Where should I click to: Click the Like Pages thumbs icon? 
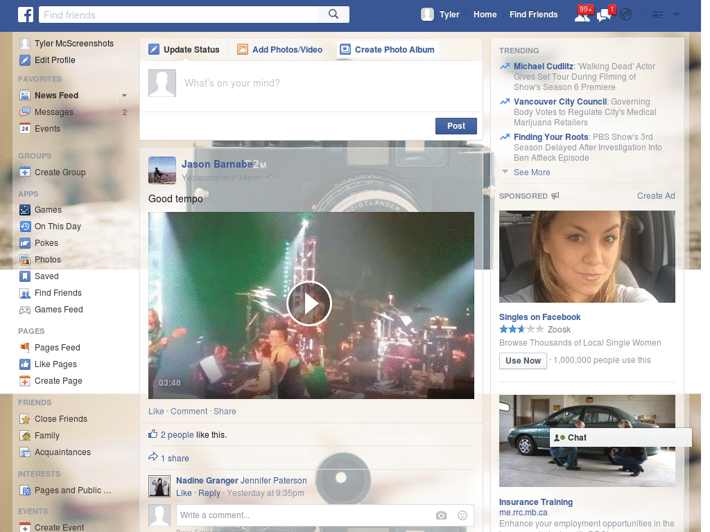pyautogui.click(x=25, y=364)
